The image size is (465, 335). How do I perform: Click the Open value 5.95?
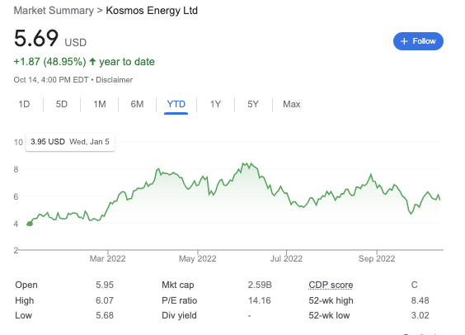[x=105, y=285]
